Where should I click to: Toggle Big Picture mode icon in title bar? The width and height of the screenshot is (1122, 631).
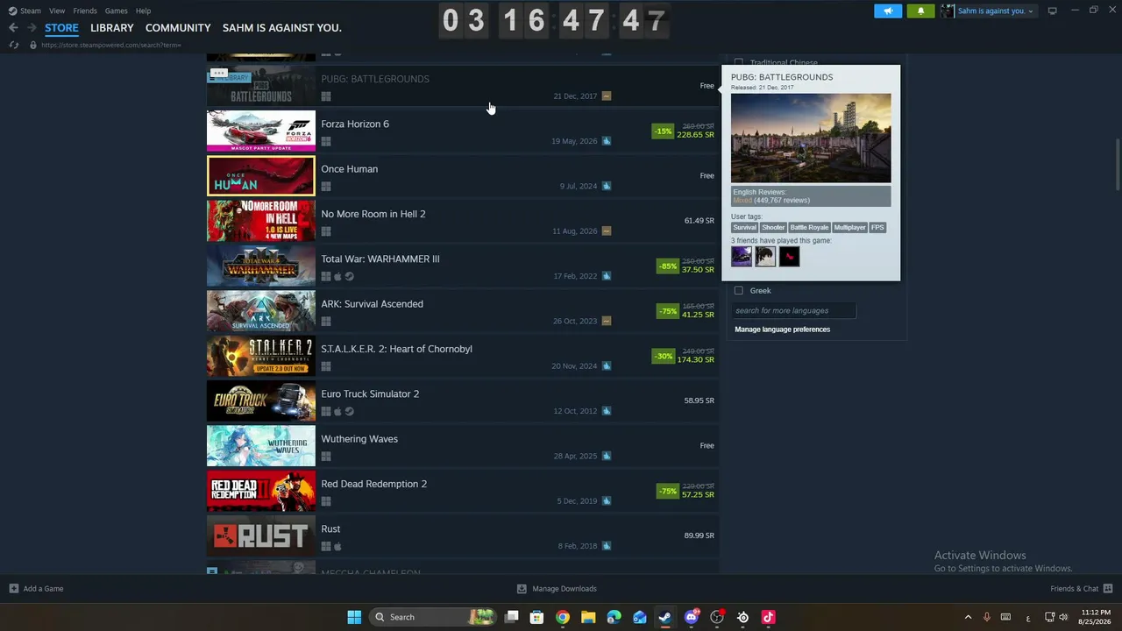pos(1052,11)
